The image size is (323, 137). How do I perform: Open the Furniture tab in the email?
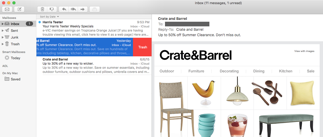coord(196,71)
